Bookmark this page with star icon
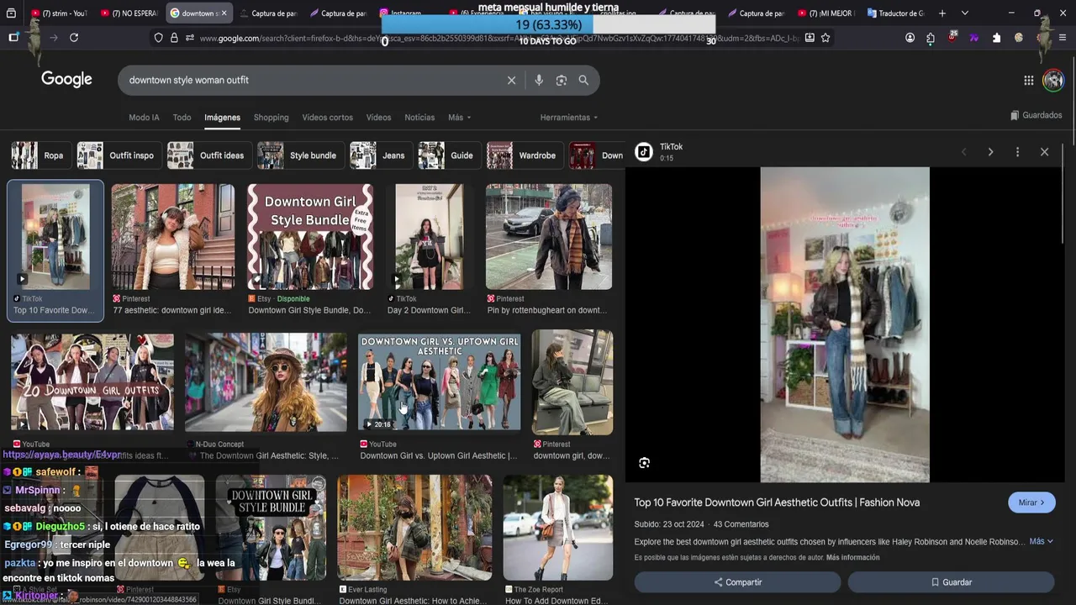1076x605 pixels. [x=825, y=38]
